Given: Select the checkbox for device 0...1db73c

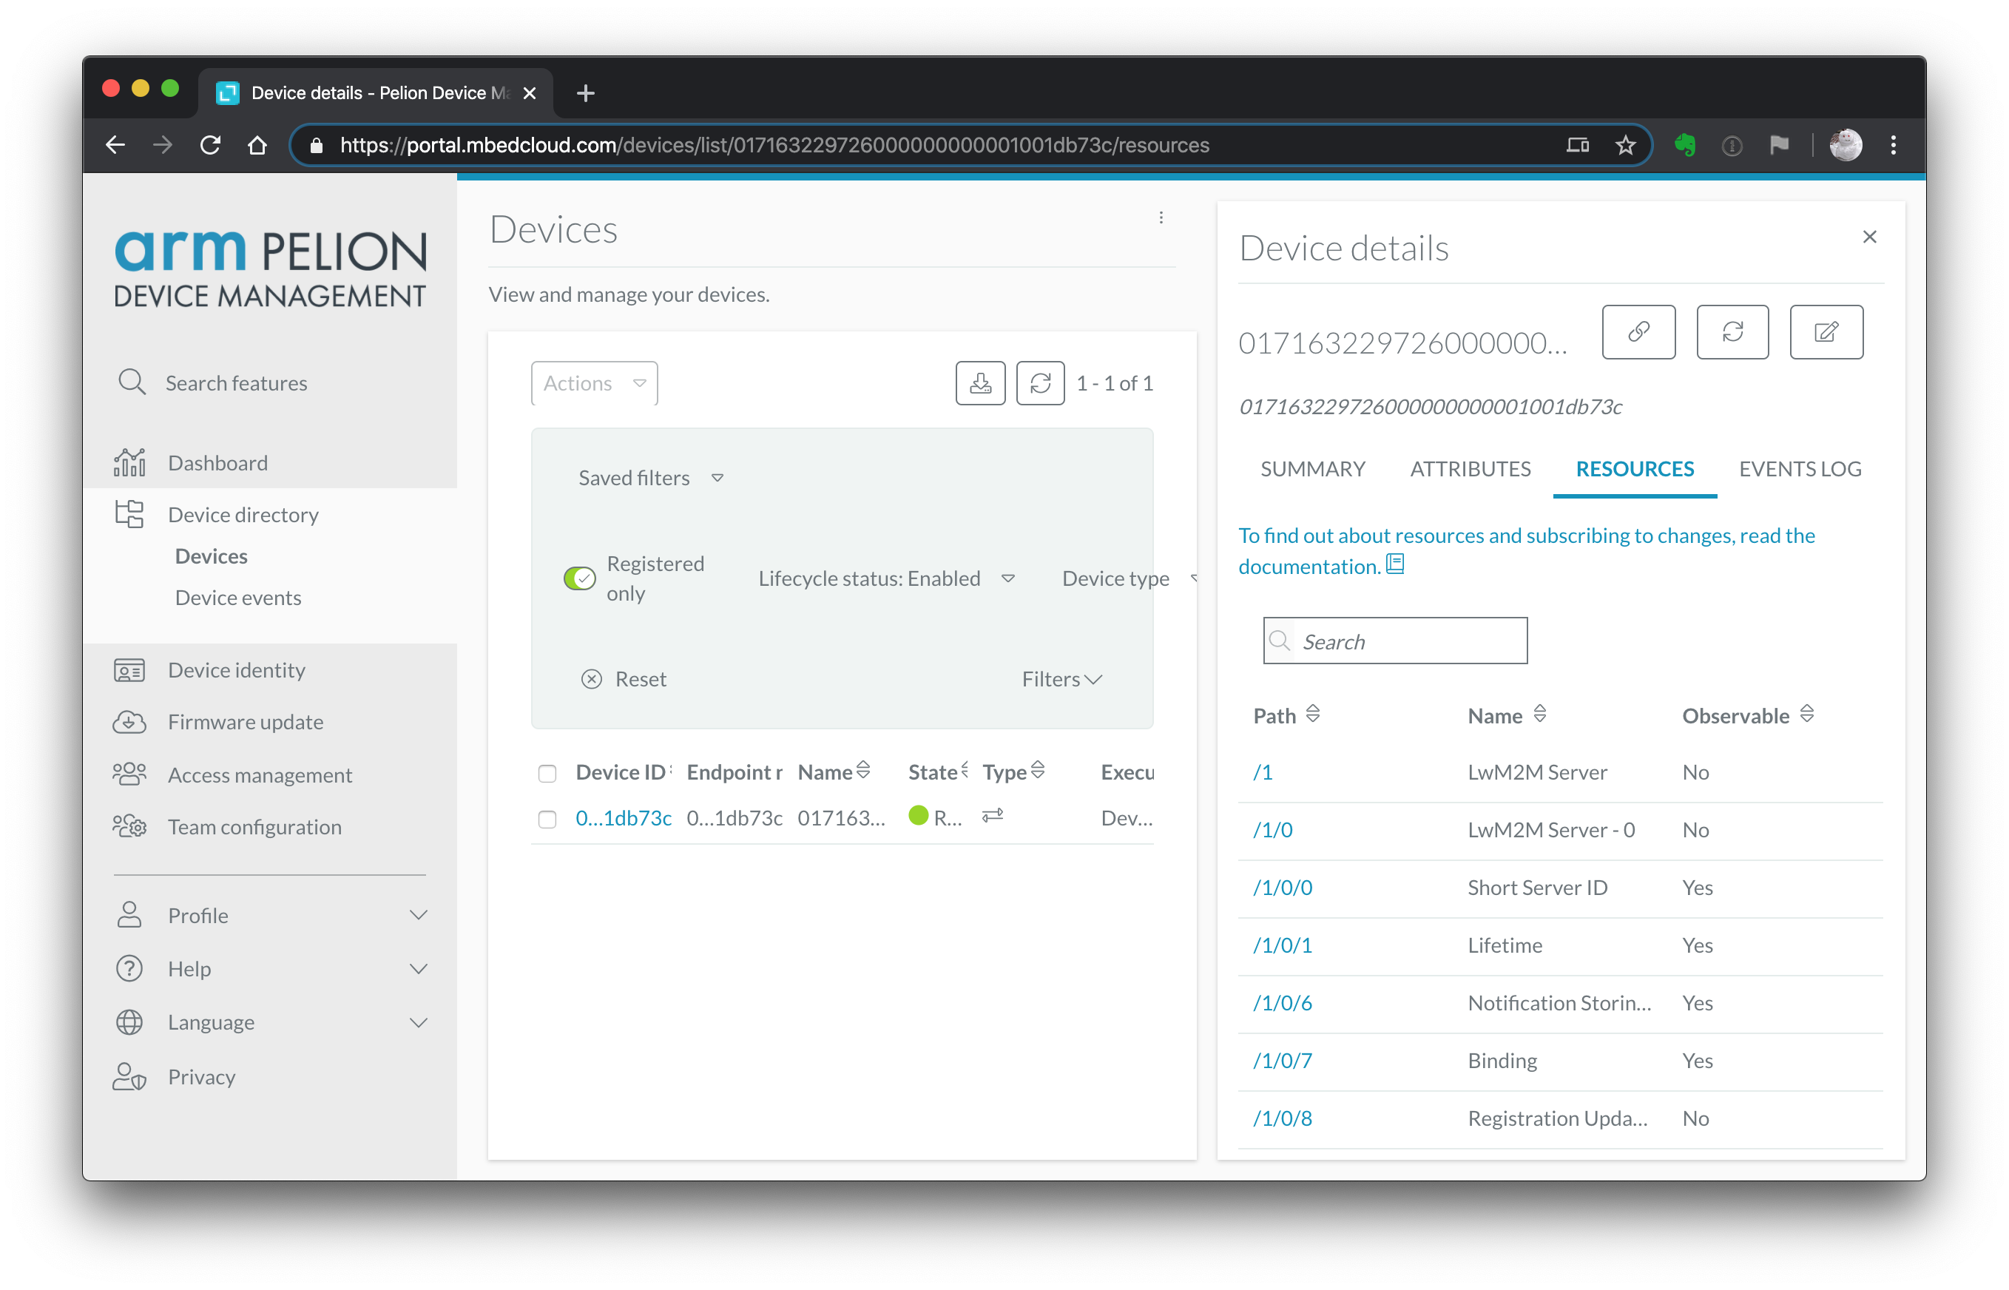Looking at the screenshot, I should (x=547, y=820).
